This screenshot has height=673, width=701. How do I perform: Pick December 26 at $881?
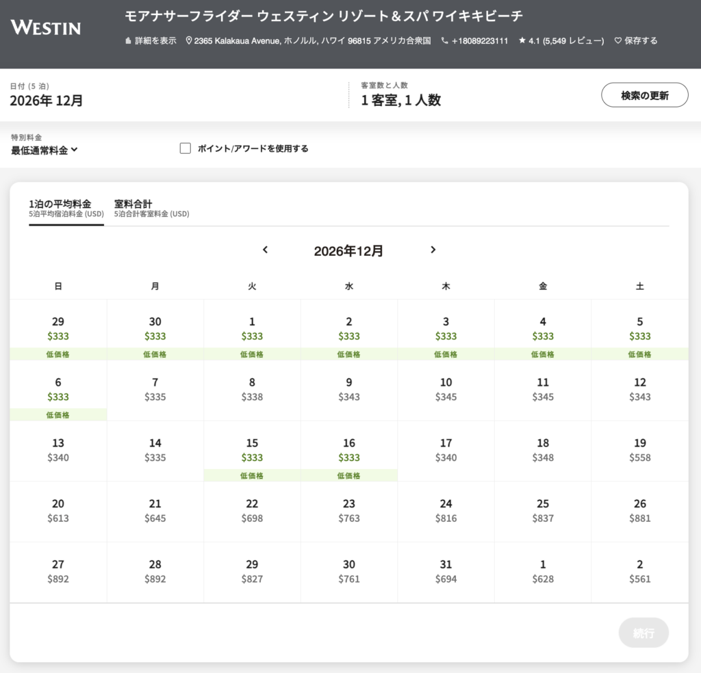point(640,512)
